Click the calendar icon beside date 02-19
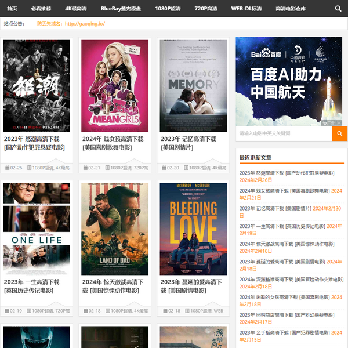The width and height of the screenshot is (348, 348). click(x=6, y=311)
